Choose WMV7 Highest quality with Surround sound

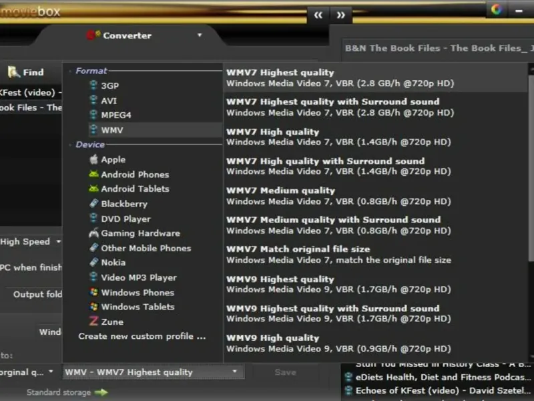coord(375,107)
